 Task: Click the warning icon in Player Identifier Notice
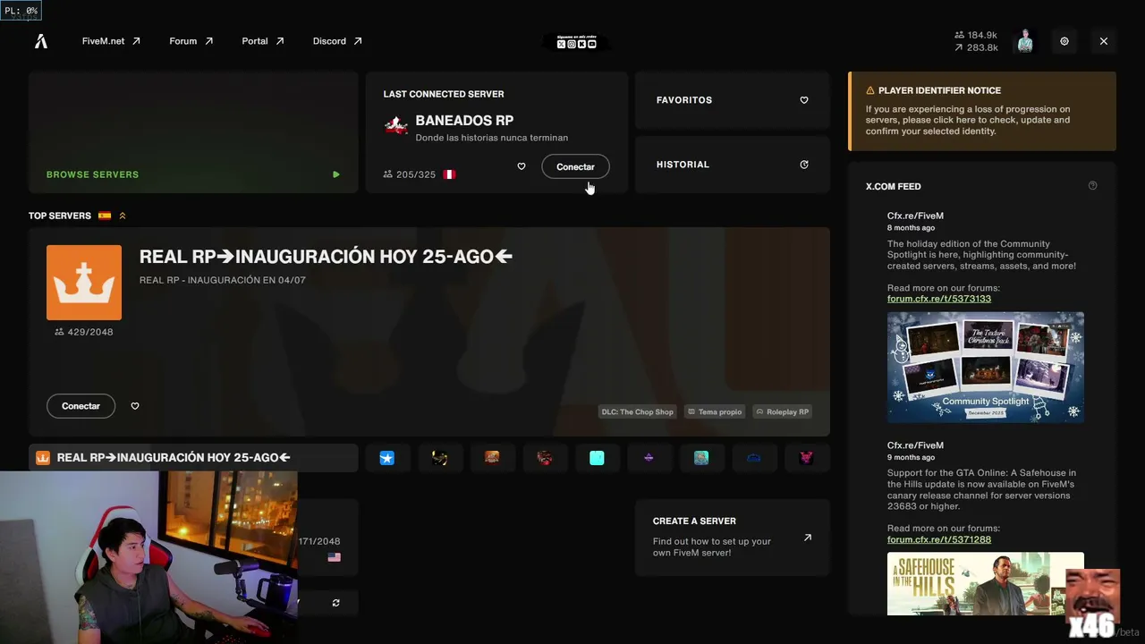click(870, 90)
